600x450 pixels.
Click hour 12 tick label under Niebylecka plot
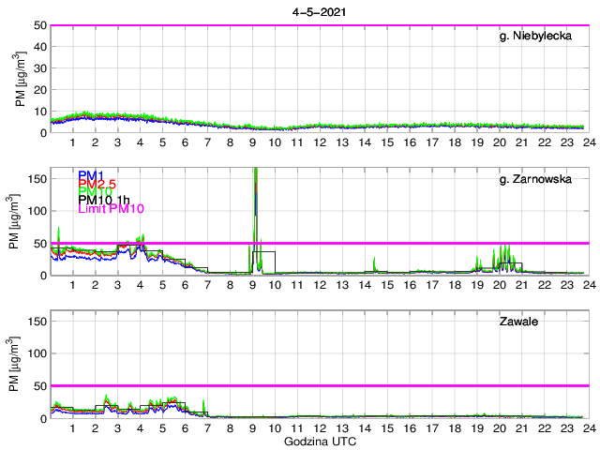(x=320, y=142)
